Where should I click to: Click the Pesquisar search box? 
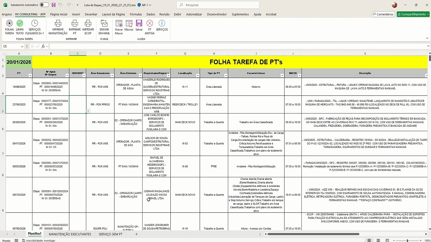click(x=218, y=5)
